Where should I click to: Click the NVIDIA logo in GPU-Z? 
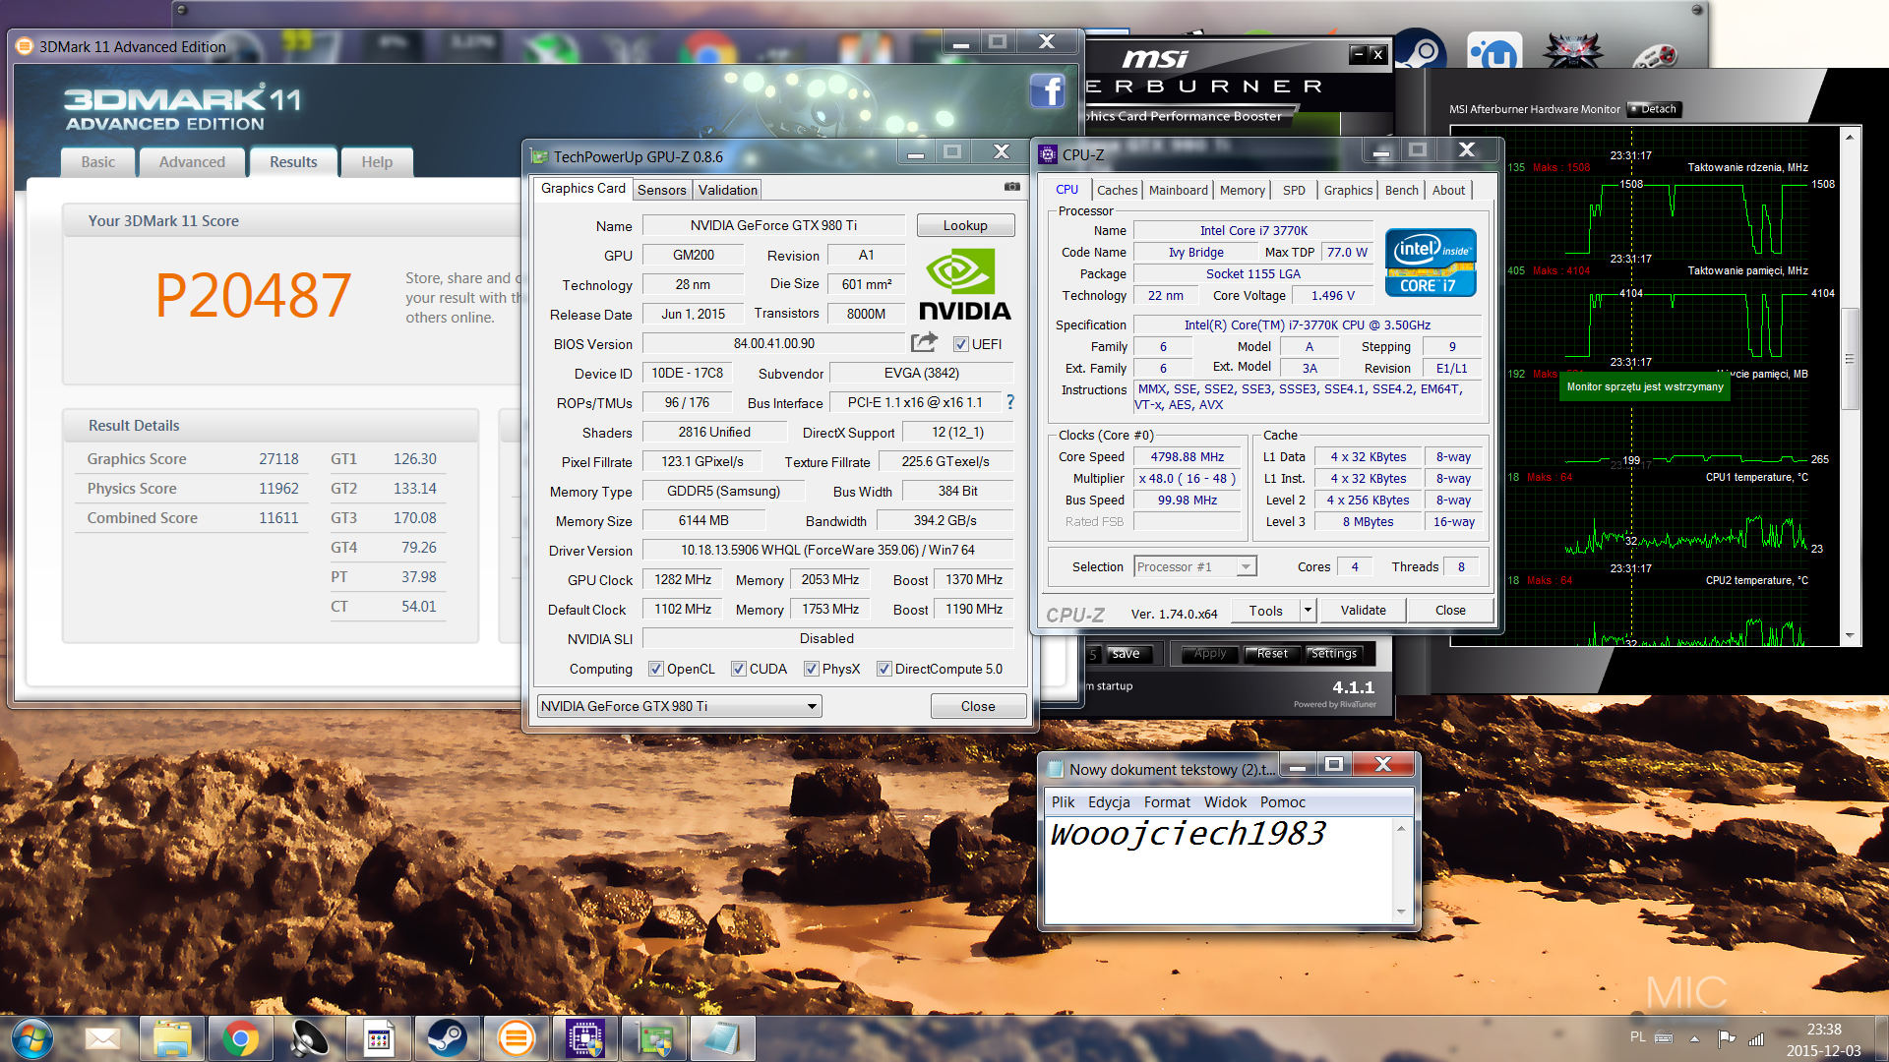[x=964, y=284]
